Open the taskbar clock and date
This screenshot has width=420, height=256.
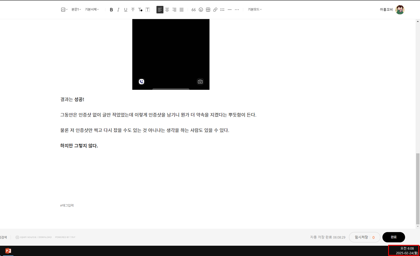pos(404,250)
